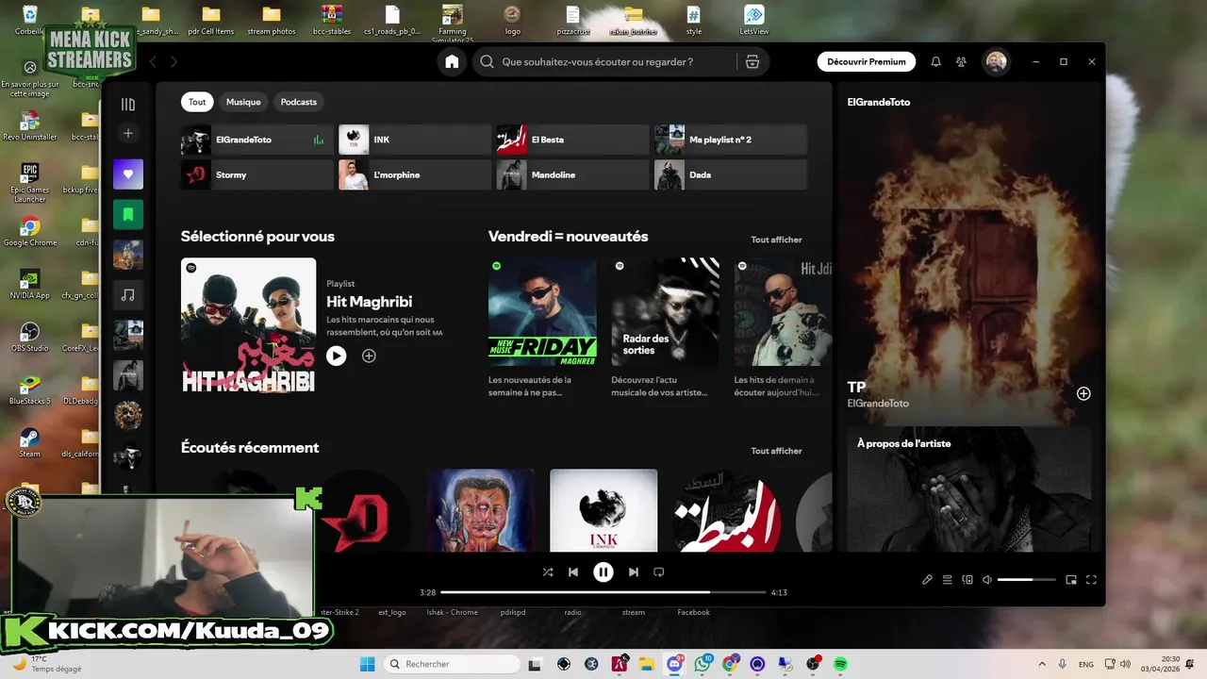Open the OBS Studio desktop shortcut

click(x=29, y=338)
